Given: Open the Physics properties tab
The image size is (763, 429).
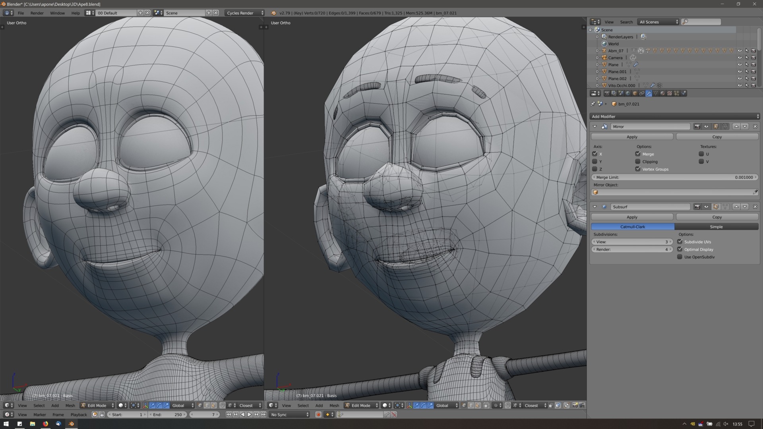Looking at the screenshot, I should (x=684, y=93).
